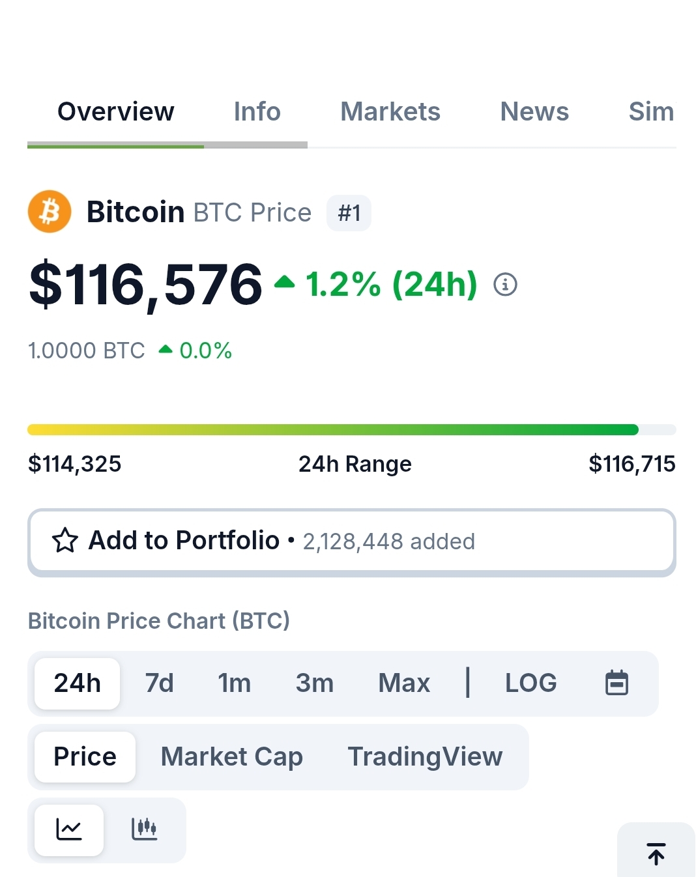
Task: Switch to candlestick chart view
Action: pyautogui.click(x=144, y=830)
